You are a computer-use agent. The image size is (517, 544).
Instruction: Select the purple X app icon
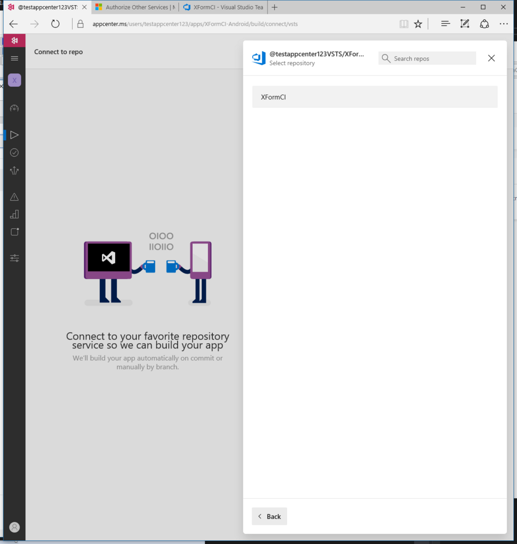pyautogui.click(x=14, y=80)
